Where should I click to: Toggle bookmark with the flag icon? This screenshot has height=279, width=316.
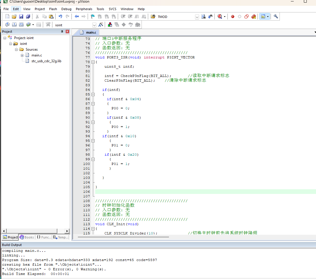pyautogui.click(x=93, y=16)
